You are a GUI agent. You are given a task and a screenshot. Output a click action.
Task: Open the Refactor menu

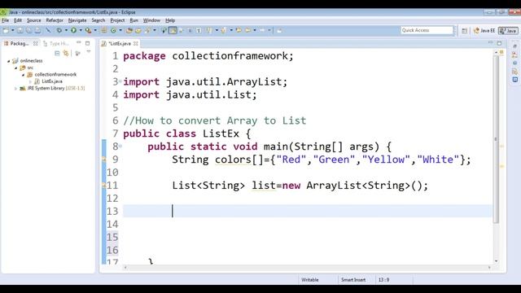pos(55,20)
